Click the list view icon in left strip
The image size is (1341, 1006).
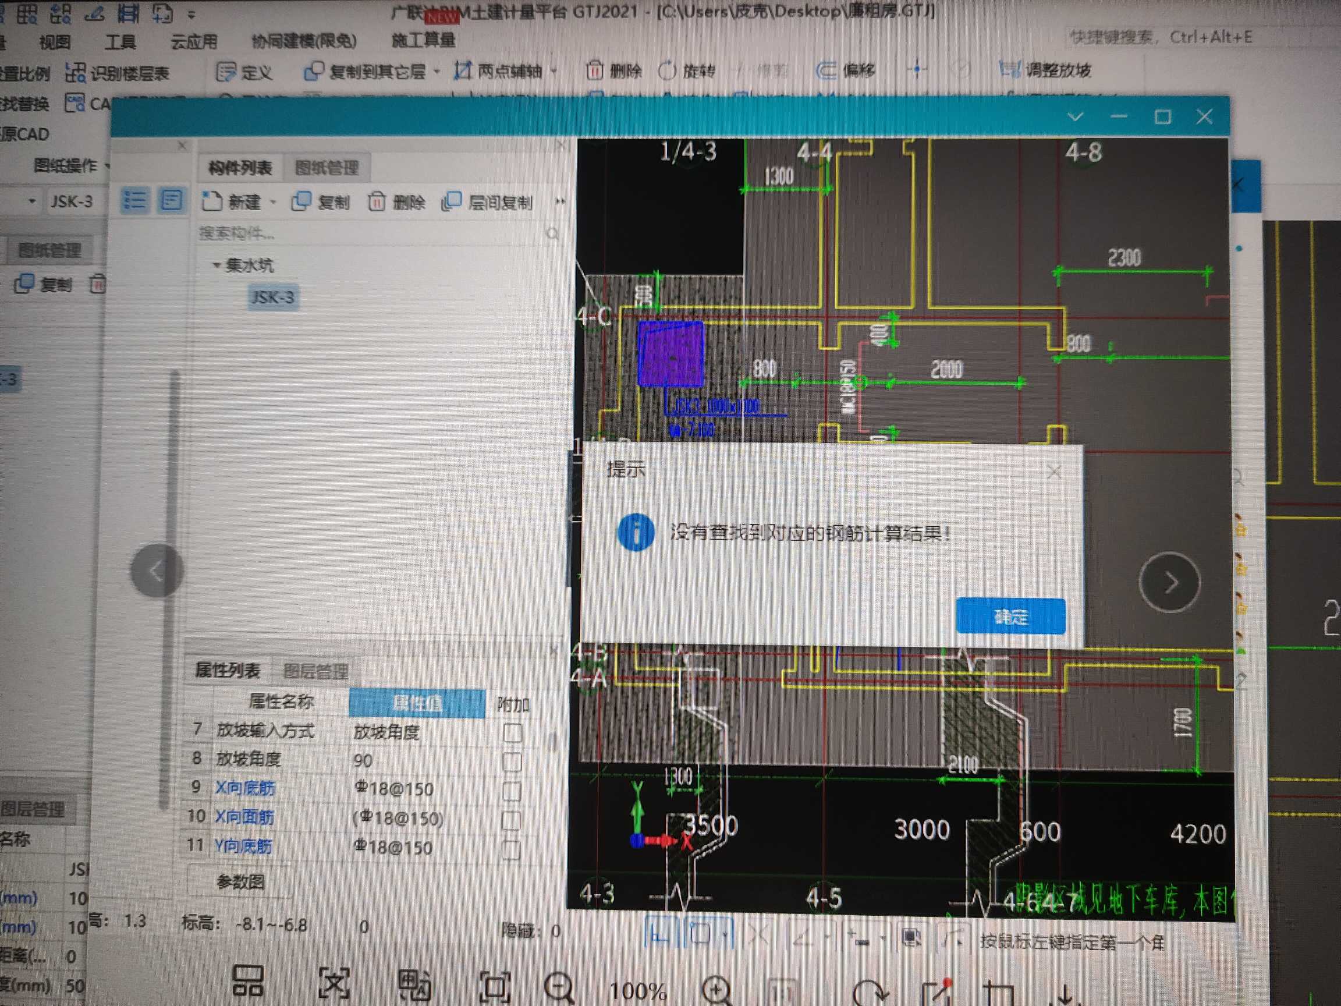[x=134, y=200]
